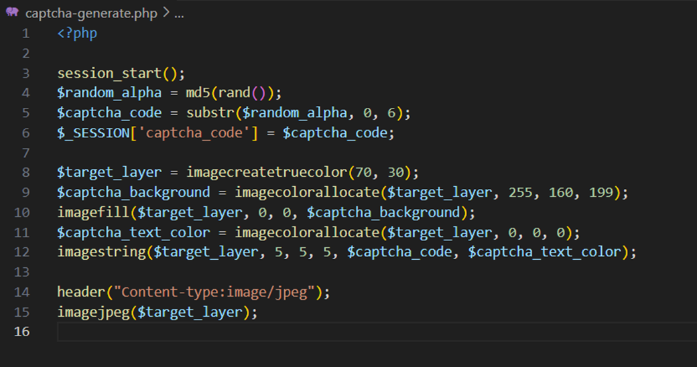Click line number 12 in gutter
697x367 pixels.
coord(21,252)
